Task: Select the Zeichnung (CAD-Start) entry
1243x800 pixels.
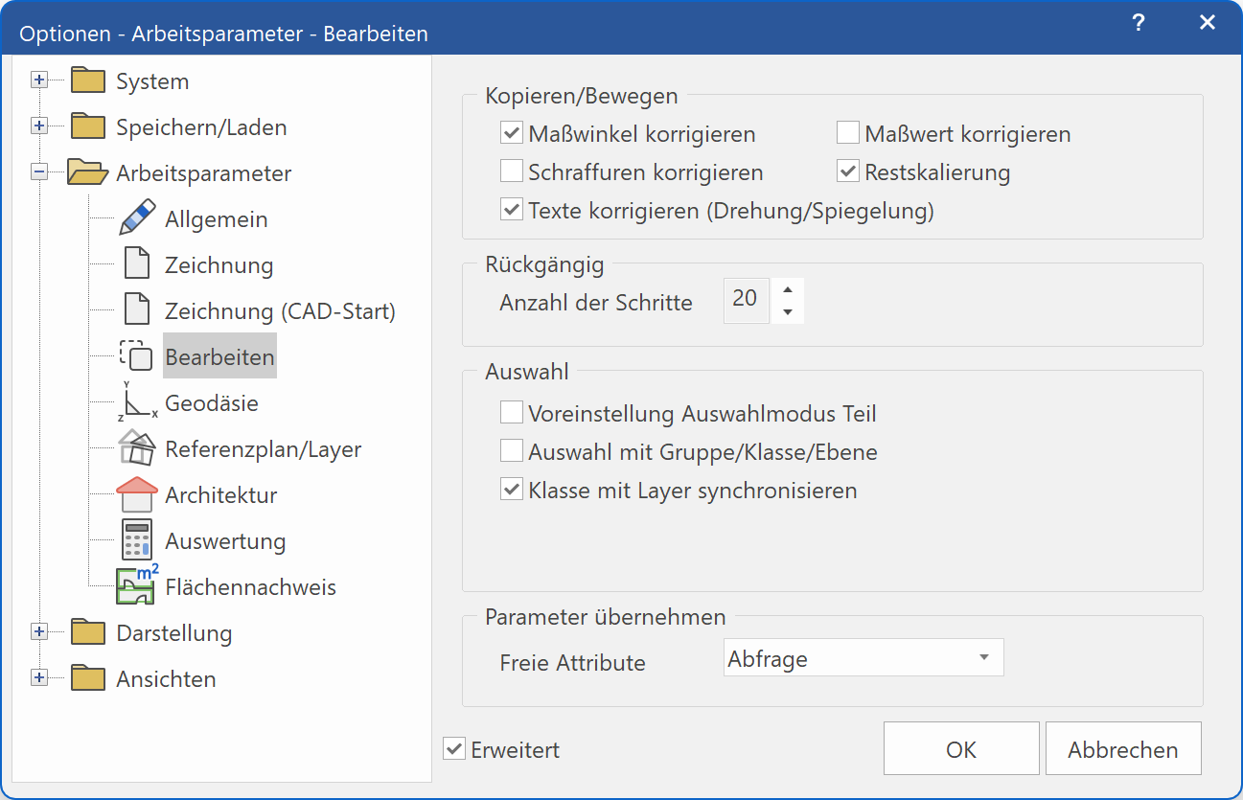Action: (280, 311)
